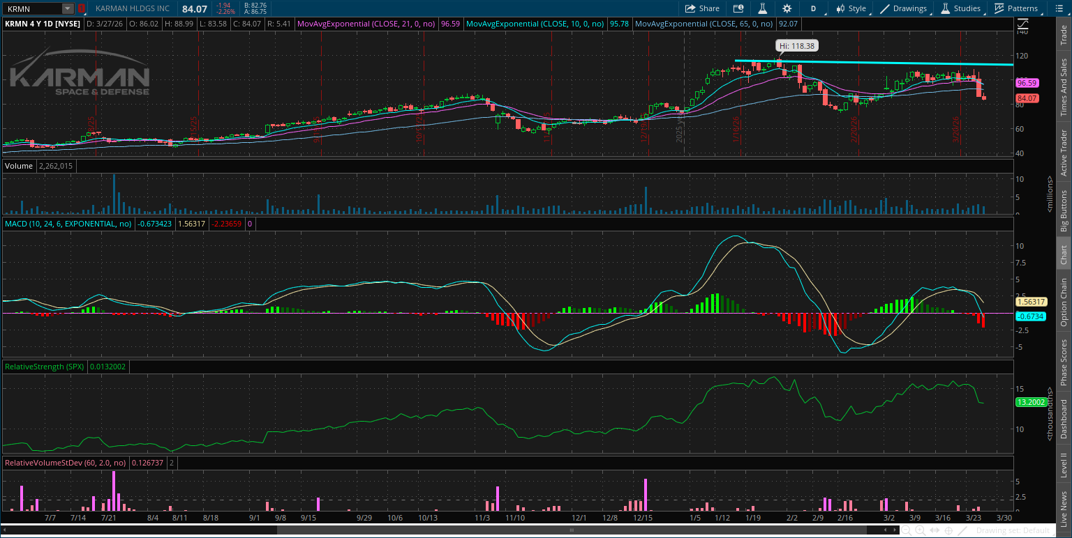Open chart settings gear icon

(787, 8)
